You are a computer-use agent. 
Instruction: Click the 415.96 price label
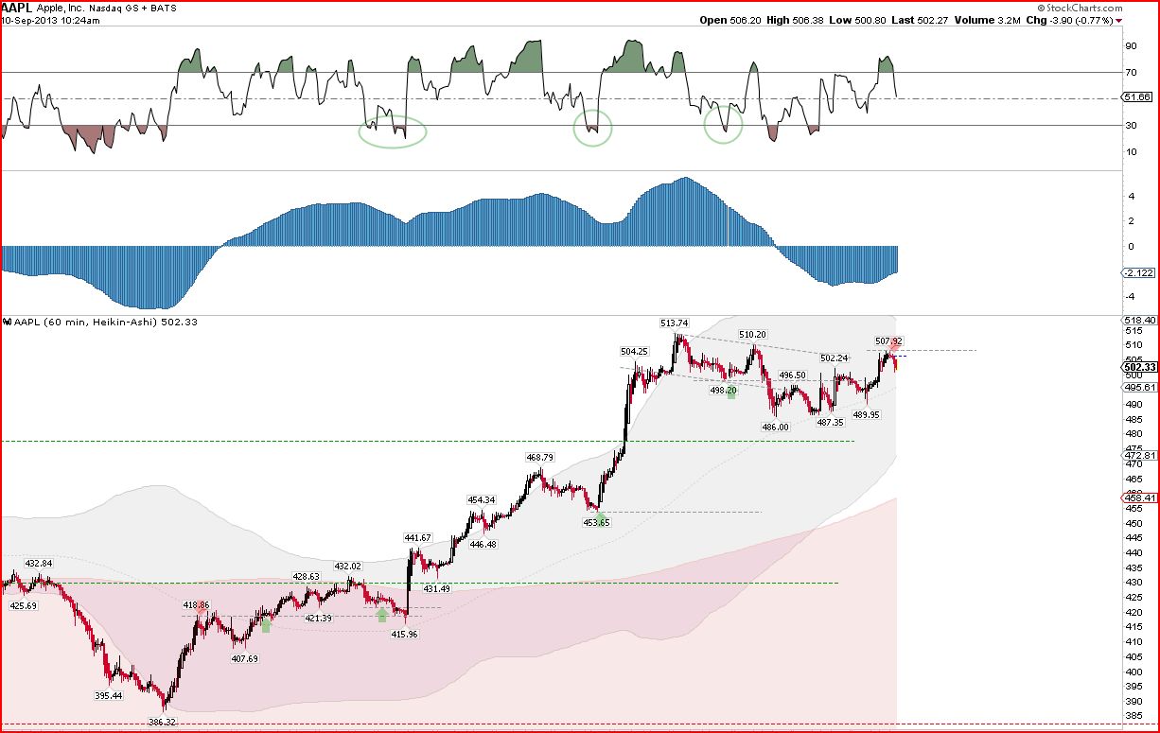pyautogui.click(x=404, y=634)
